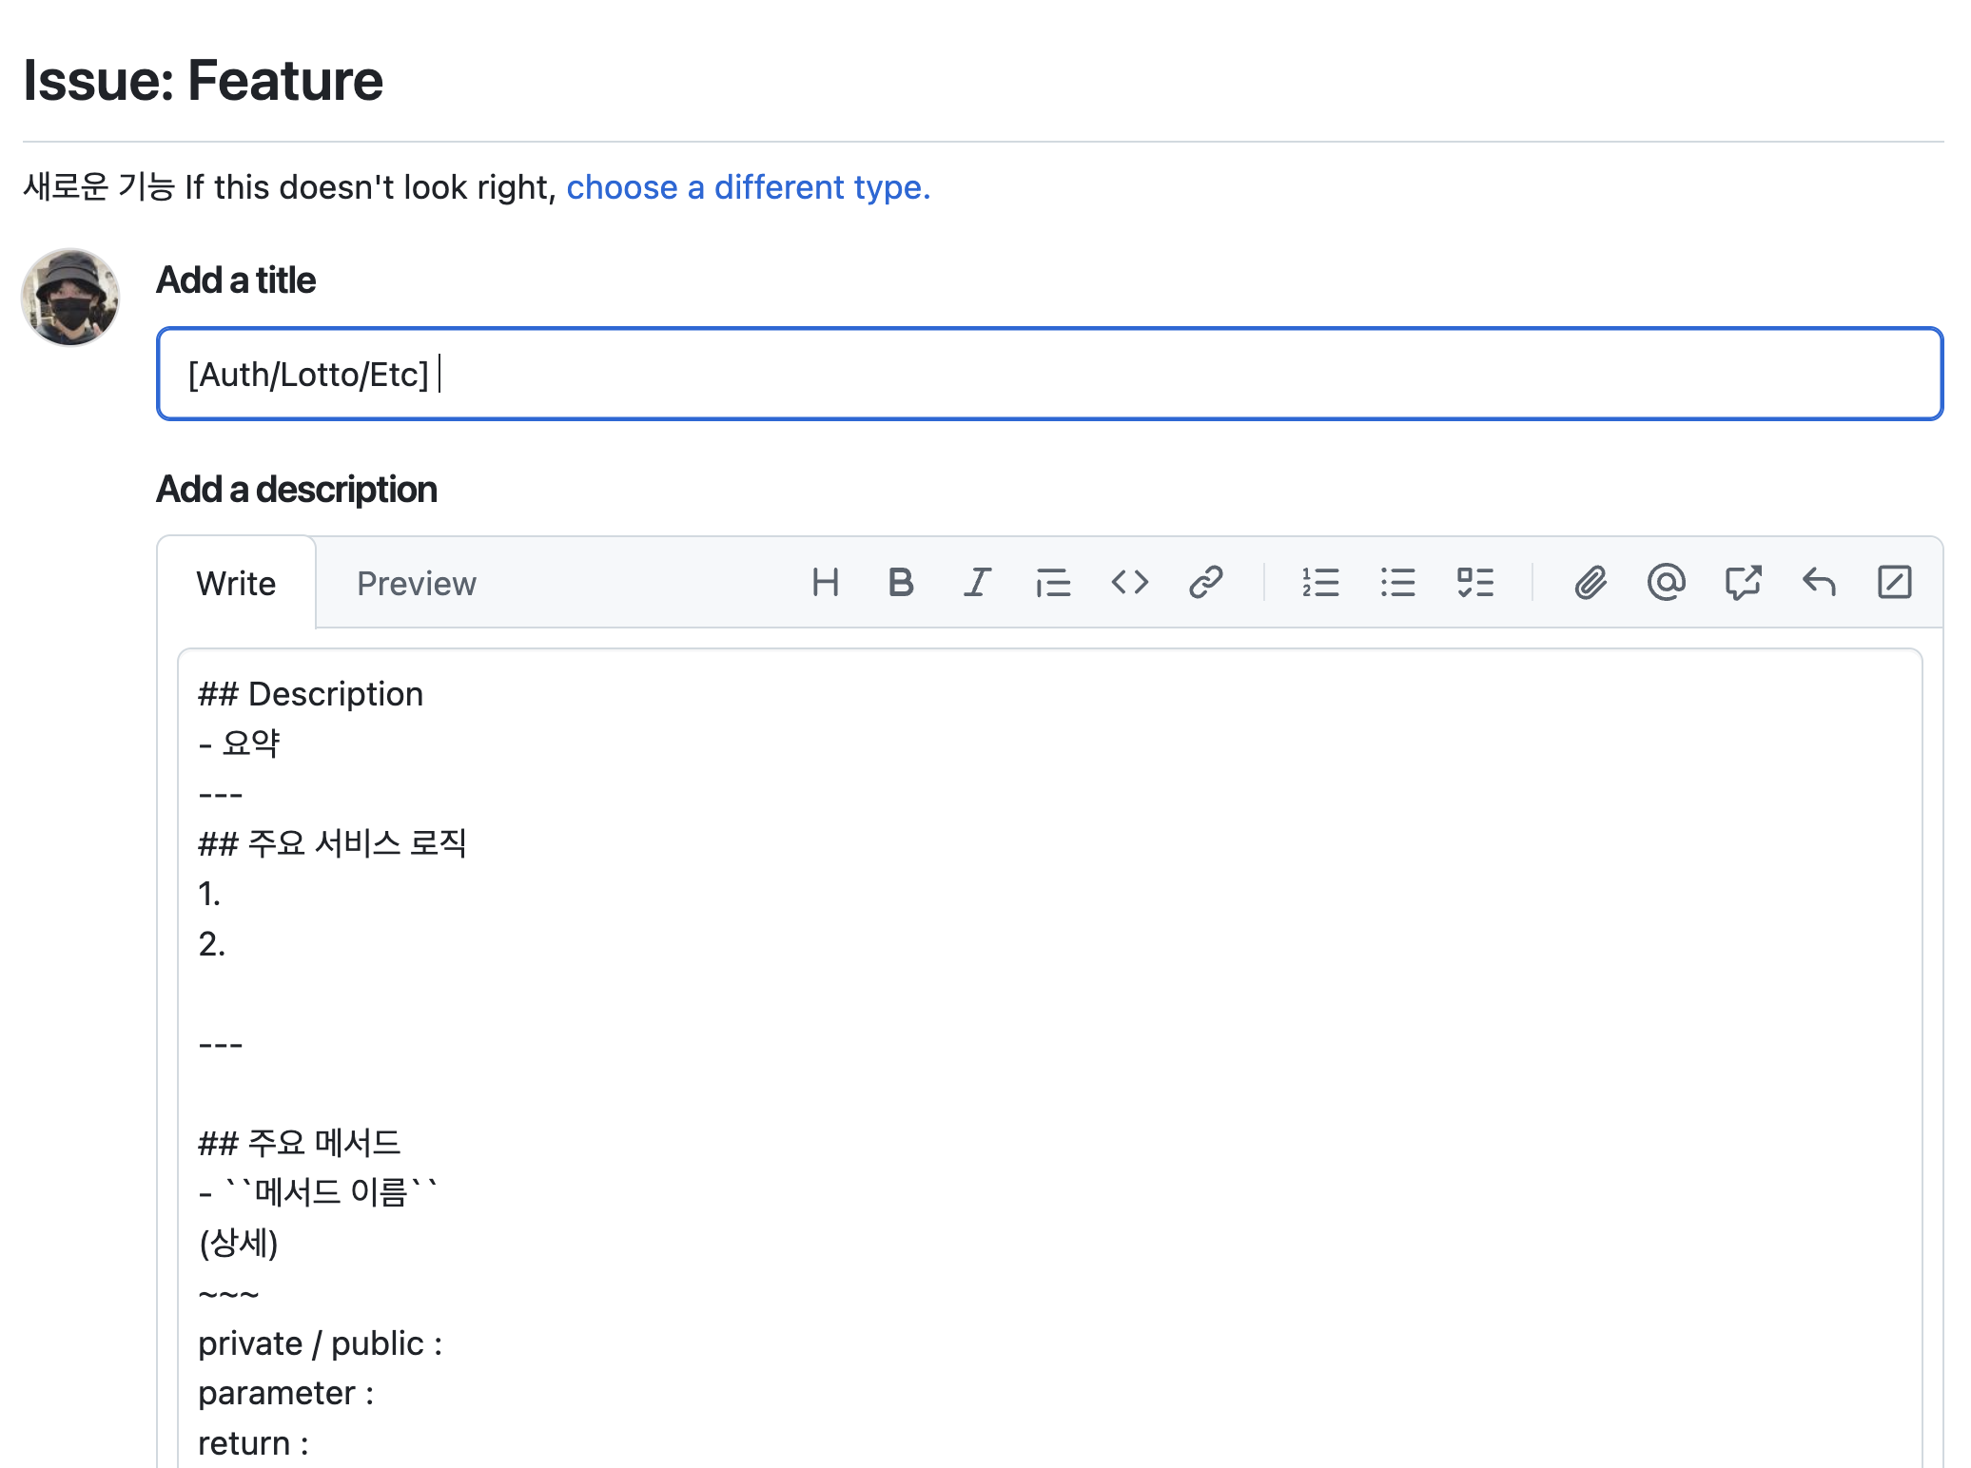This screenshot has height=1468, width=1971.
Task: Apply bold formatting in the toolbar
Action: [901, 582]
